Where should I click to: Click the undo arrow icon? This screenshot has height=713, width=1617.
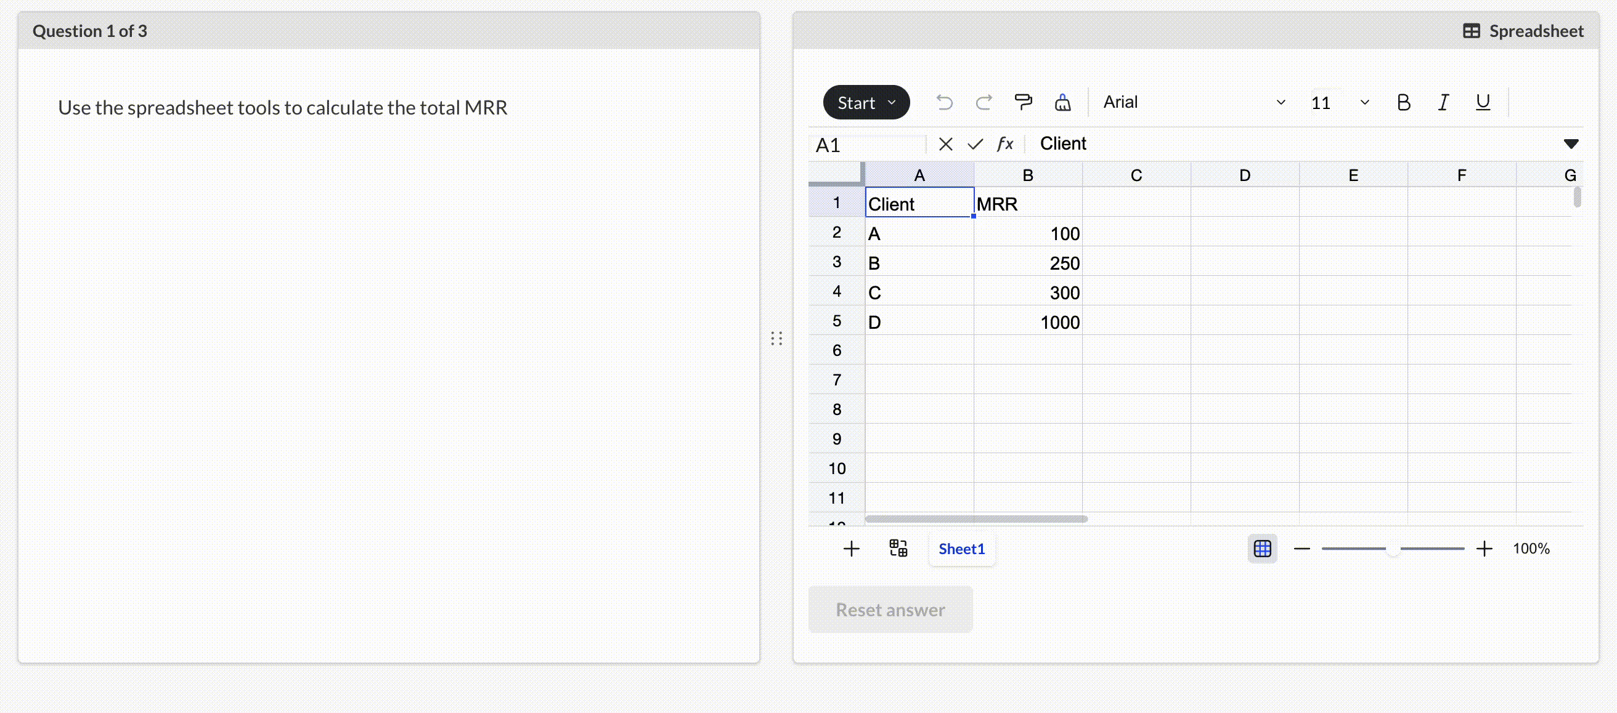[x=944, y=102]
